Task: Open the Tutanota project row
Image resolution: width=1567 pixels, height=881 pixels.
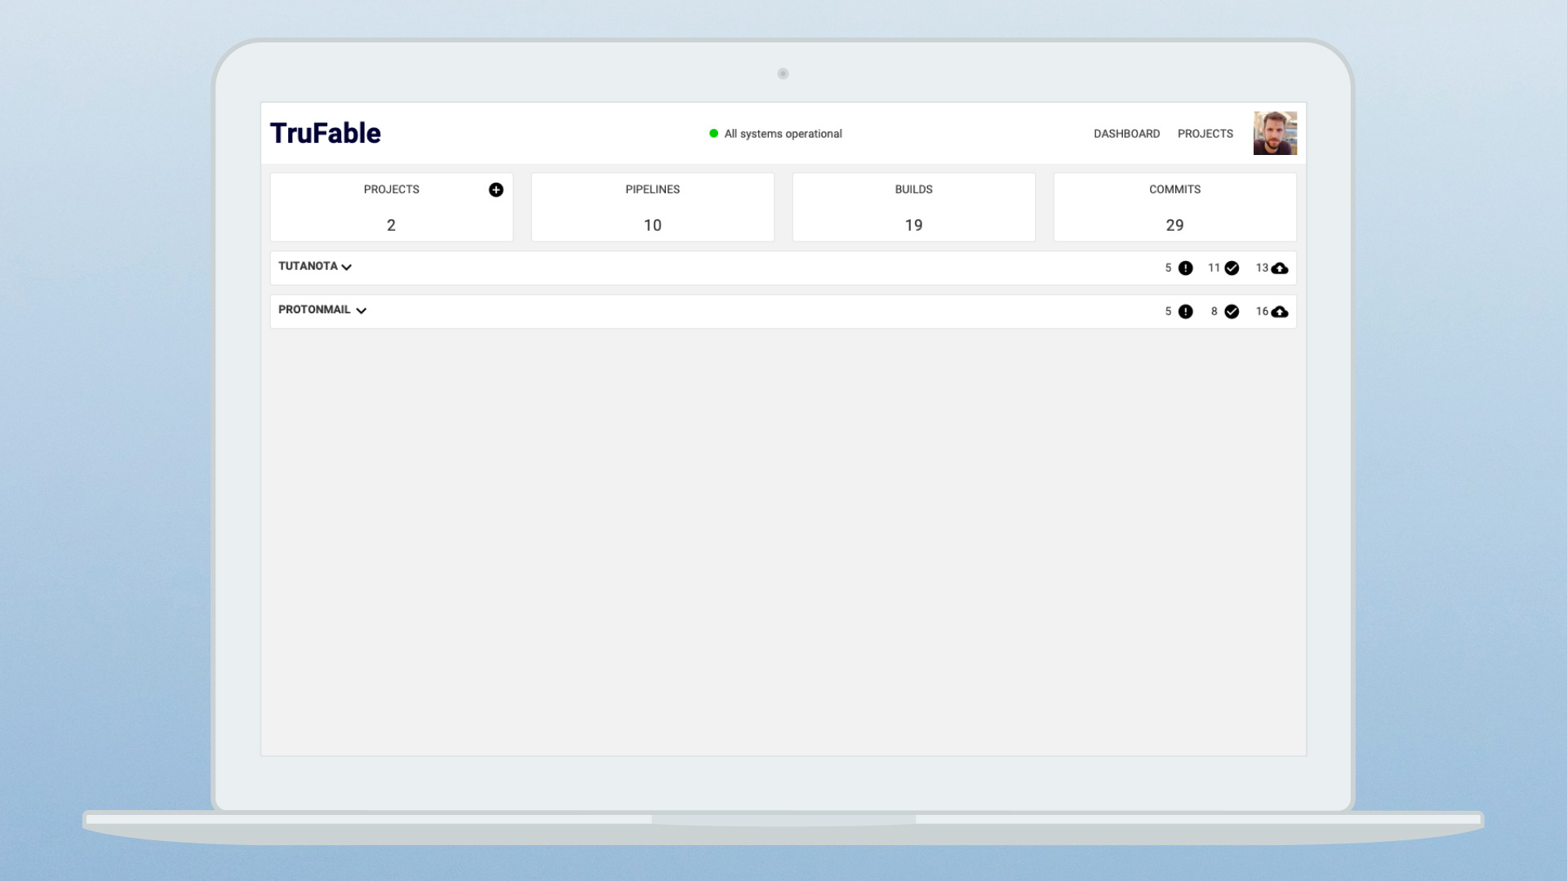Action: (x=735, y=268)
